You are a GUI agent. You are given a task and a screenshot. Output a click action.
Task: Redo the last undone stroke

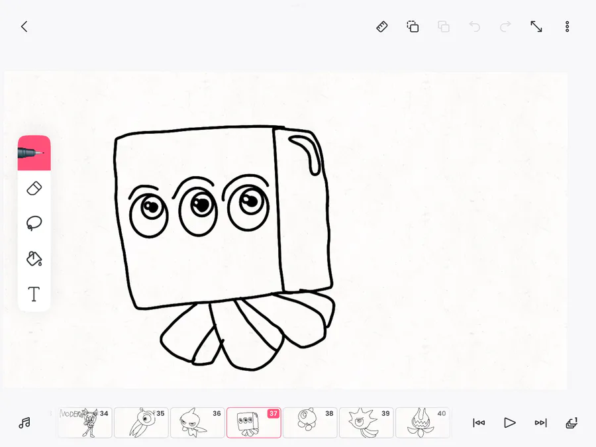click(505, 26)
